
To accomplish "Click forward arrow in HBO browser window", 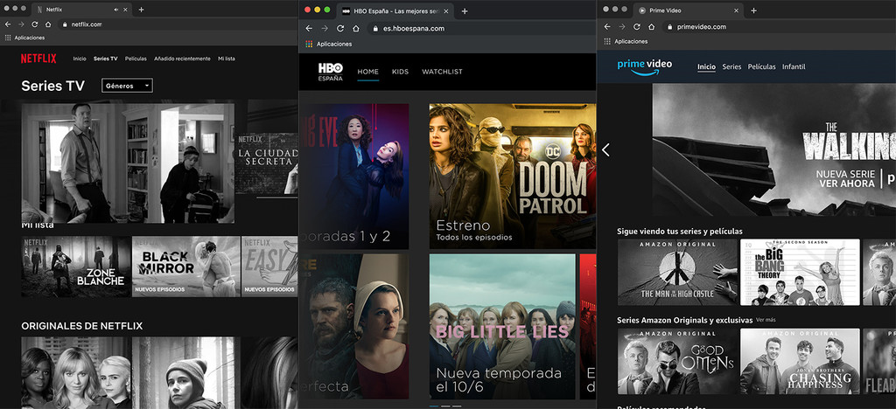I will pos(325,28).
